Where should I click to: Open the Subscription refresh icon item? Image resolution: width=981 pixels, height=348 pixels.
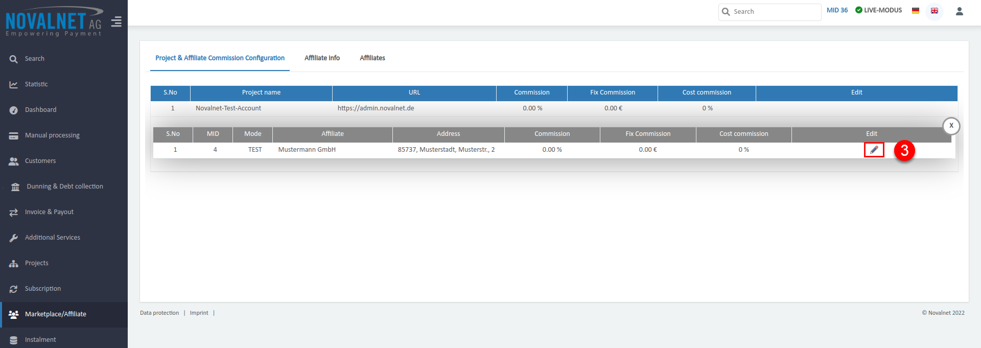tap(14, 289)
